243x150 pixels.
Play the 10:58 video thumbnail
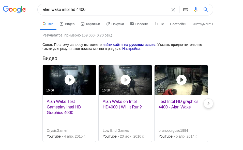point(125,80)
